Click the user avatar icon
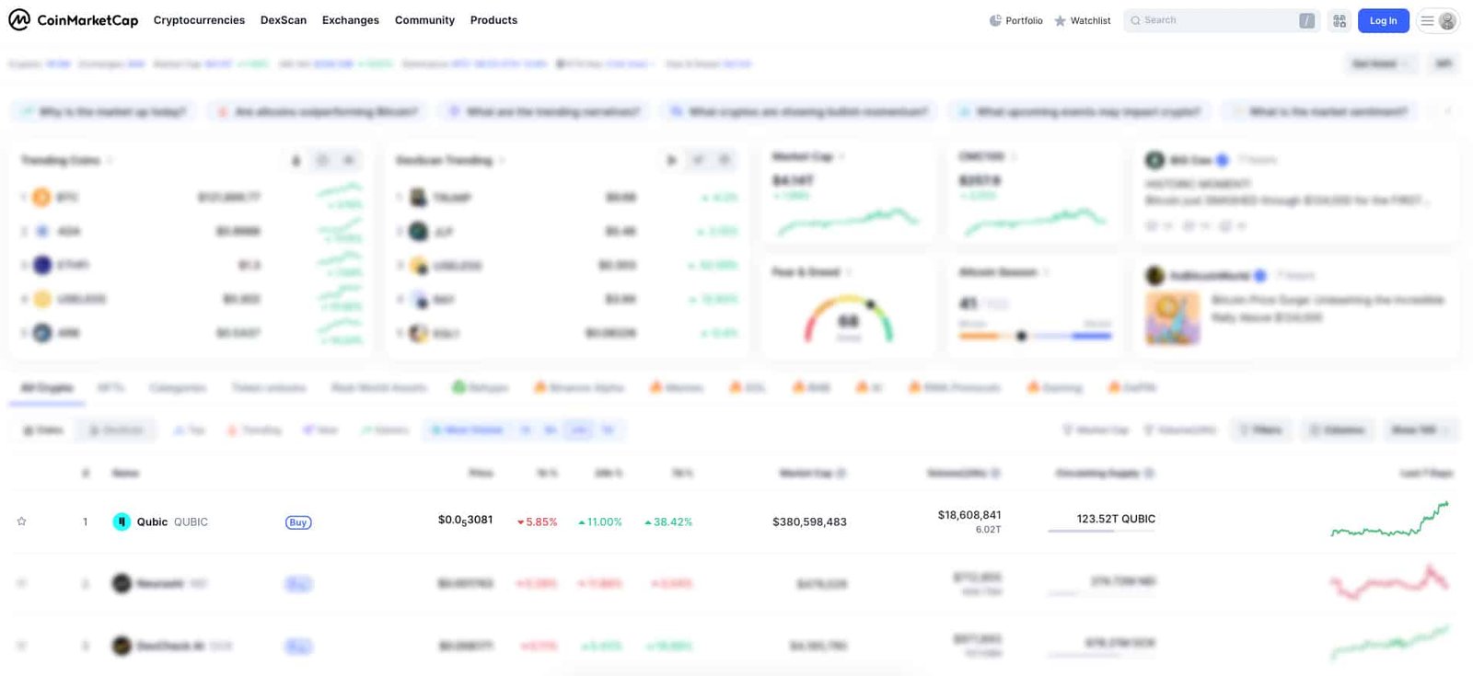 pos(1447,20)
